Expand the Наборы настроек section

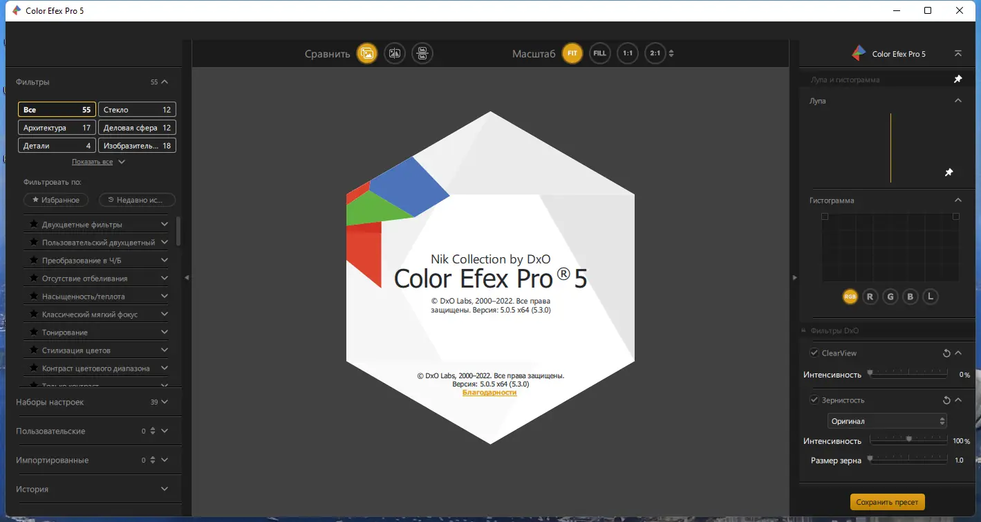165,402
